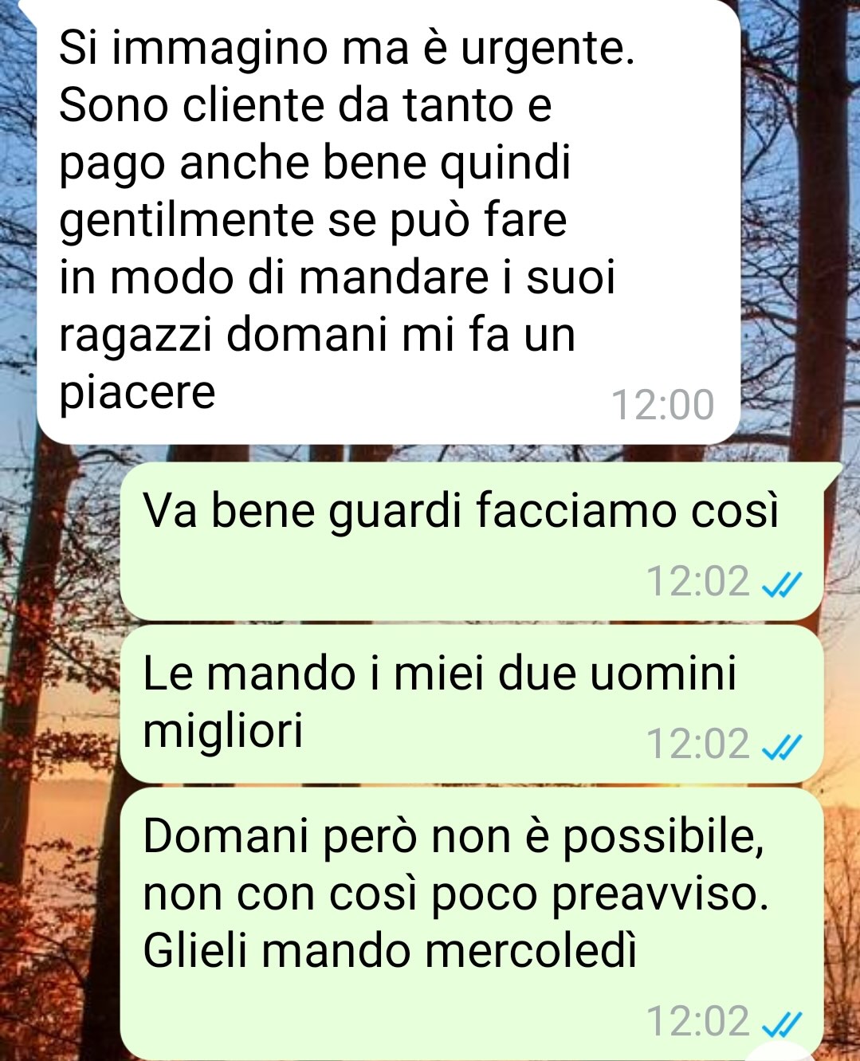
Task: Select the sent message "Va bene guardi facciamo così"
Action: coord(472,542)
